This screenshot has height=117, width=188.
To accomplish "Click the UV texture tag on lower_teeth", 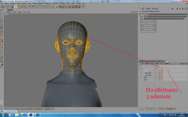I will (x=160, y=73).
